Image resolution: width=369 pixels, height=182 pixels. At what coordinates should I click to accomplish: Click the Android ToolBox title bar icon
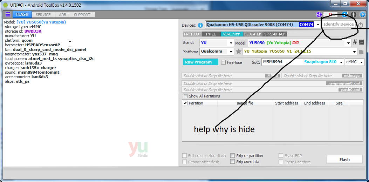(6, 5)
